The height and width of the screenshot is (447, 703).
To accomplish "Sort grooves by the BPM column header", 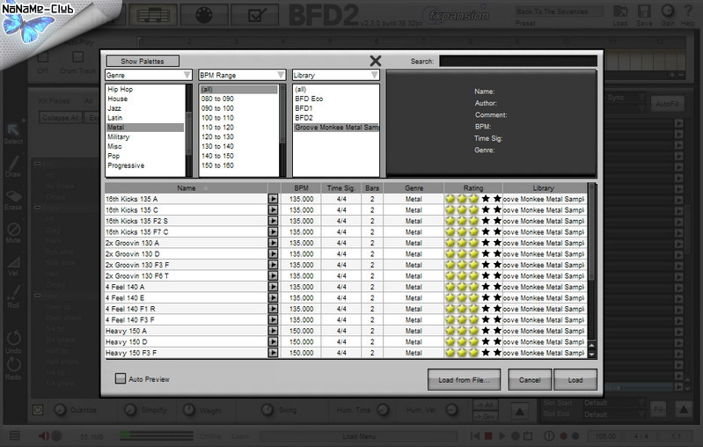I will 301,188.
